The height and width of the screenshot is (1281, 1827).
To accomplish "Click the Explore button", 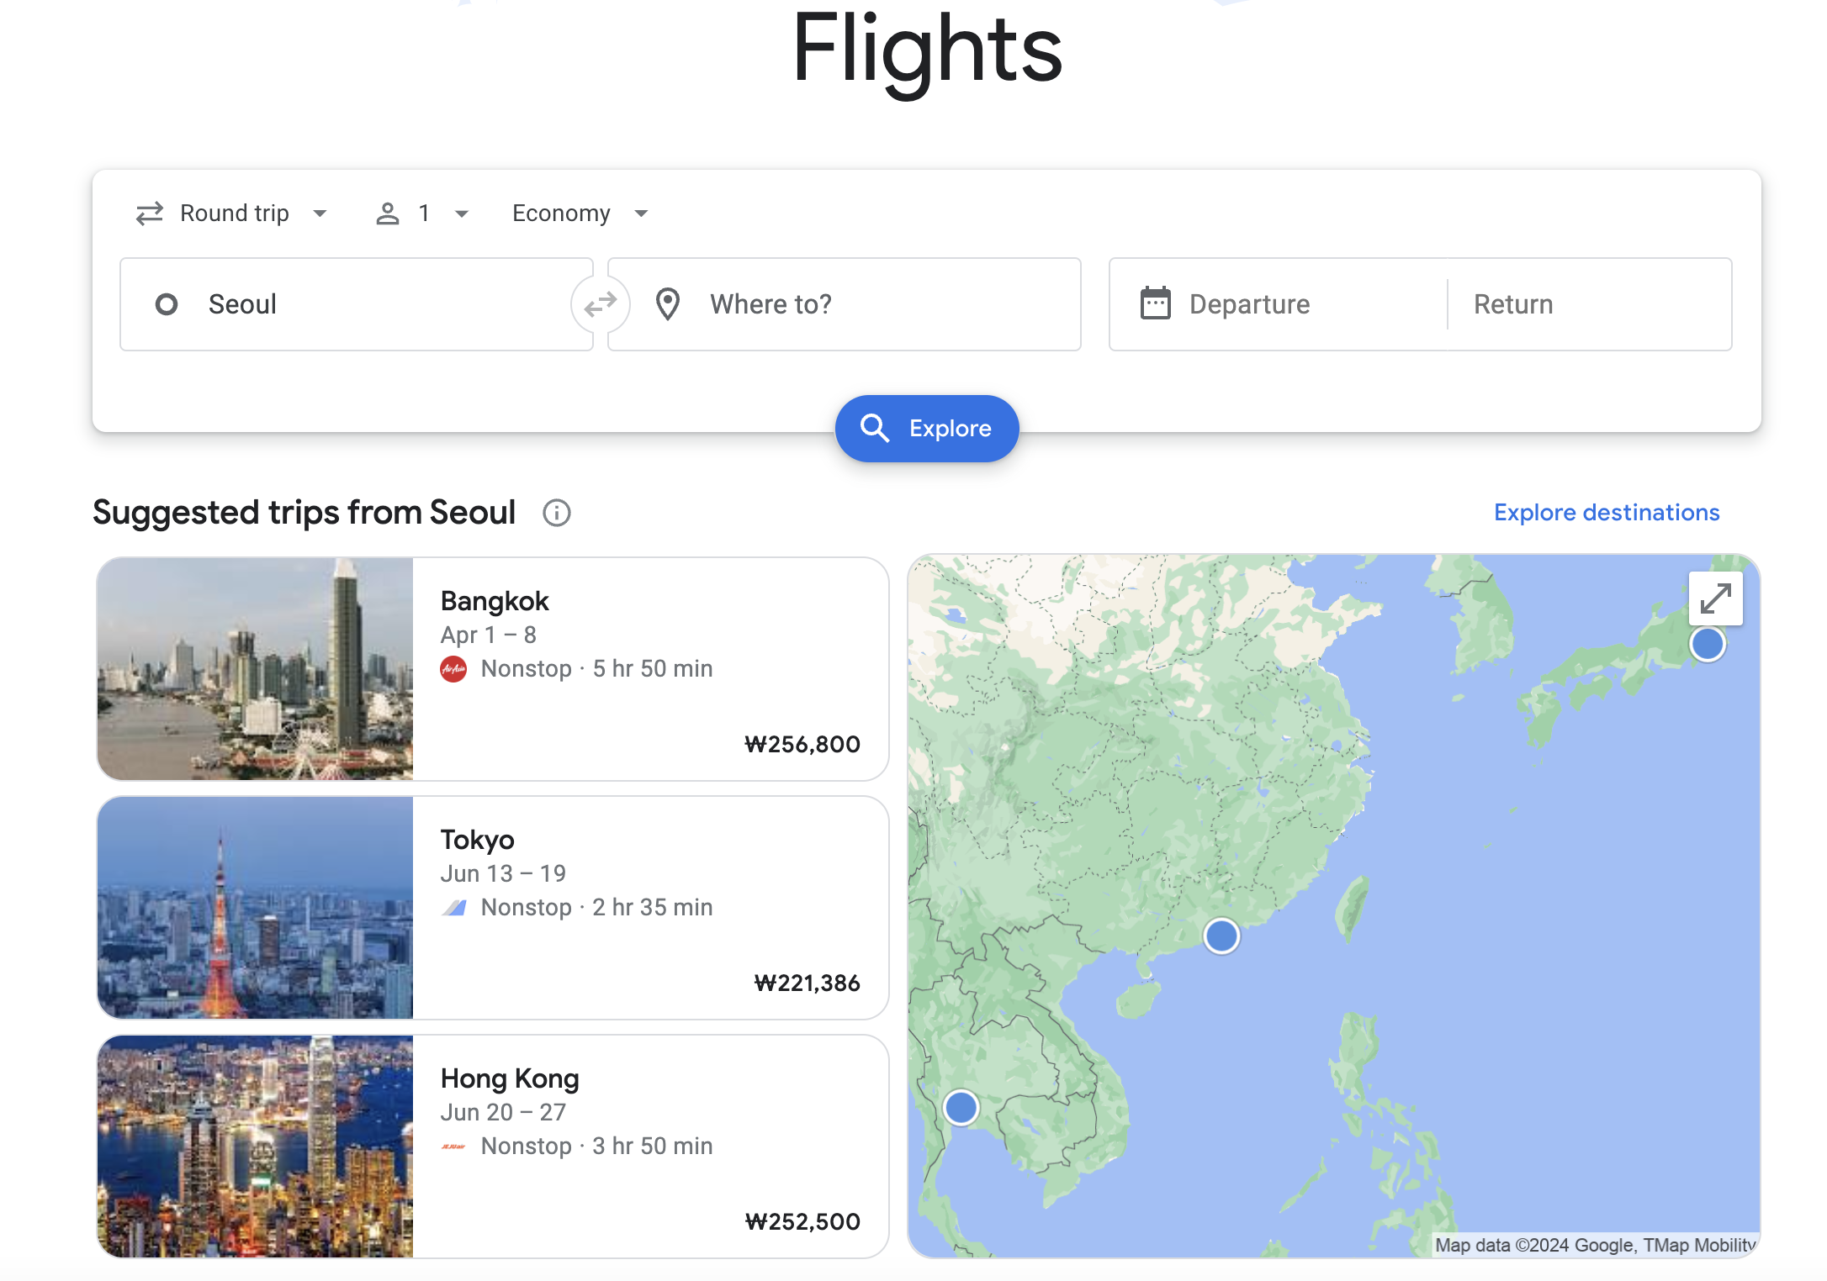I will [x=928, y=428].
